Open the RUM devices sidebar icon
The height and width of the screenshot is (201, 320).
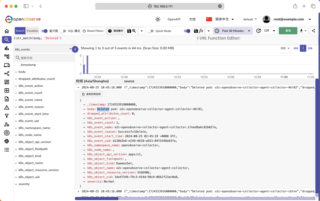tap(7, 65)
